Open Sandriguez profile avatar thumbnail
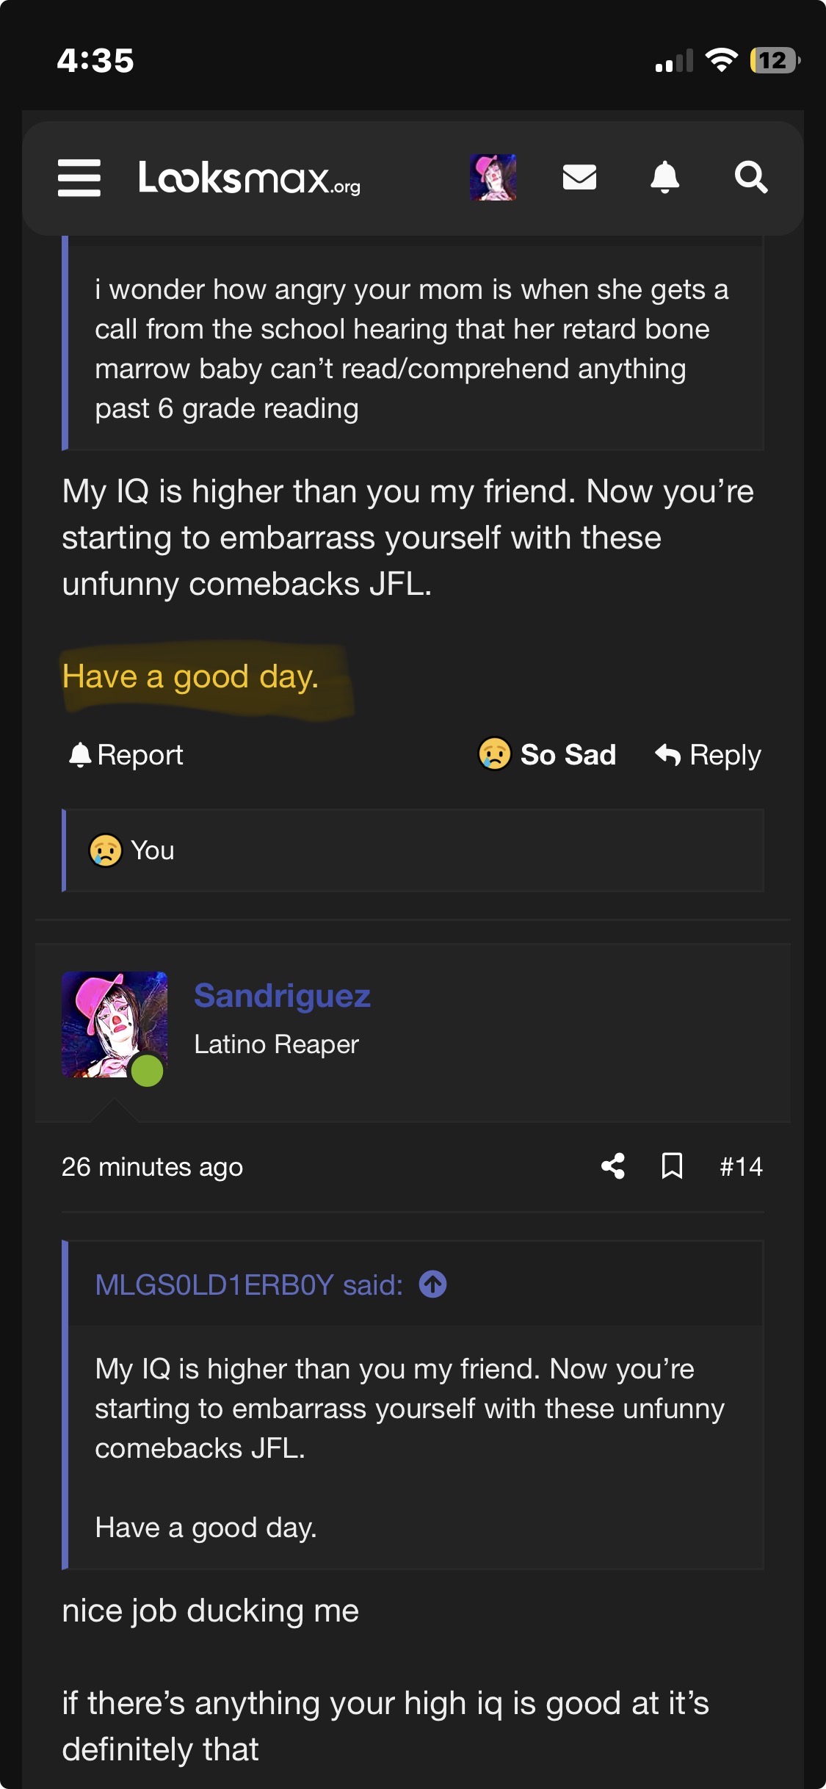Image resolution: width=826 pixels, height=1789 pixels. [x=115, y=1025]
